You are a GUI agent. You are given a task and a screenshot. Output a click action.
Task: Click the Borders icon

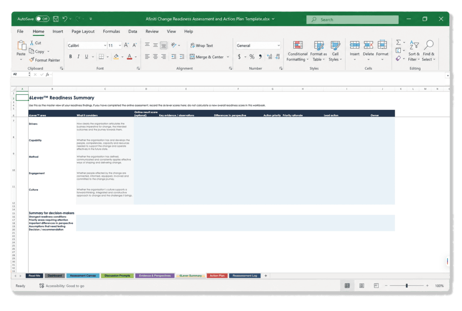point(102,56)
